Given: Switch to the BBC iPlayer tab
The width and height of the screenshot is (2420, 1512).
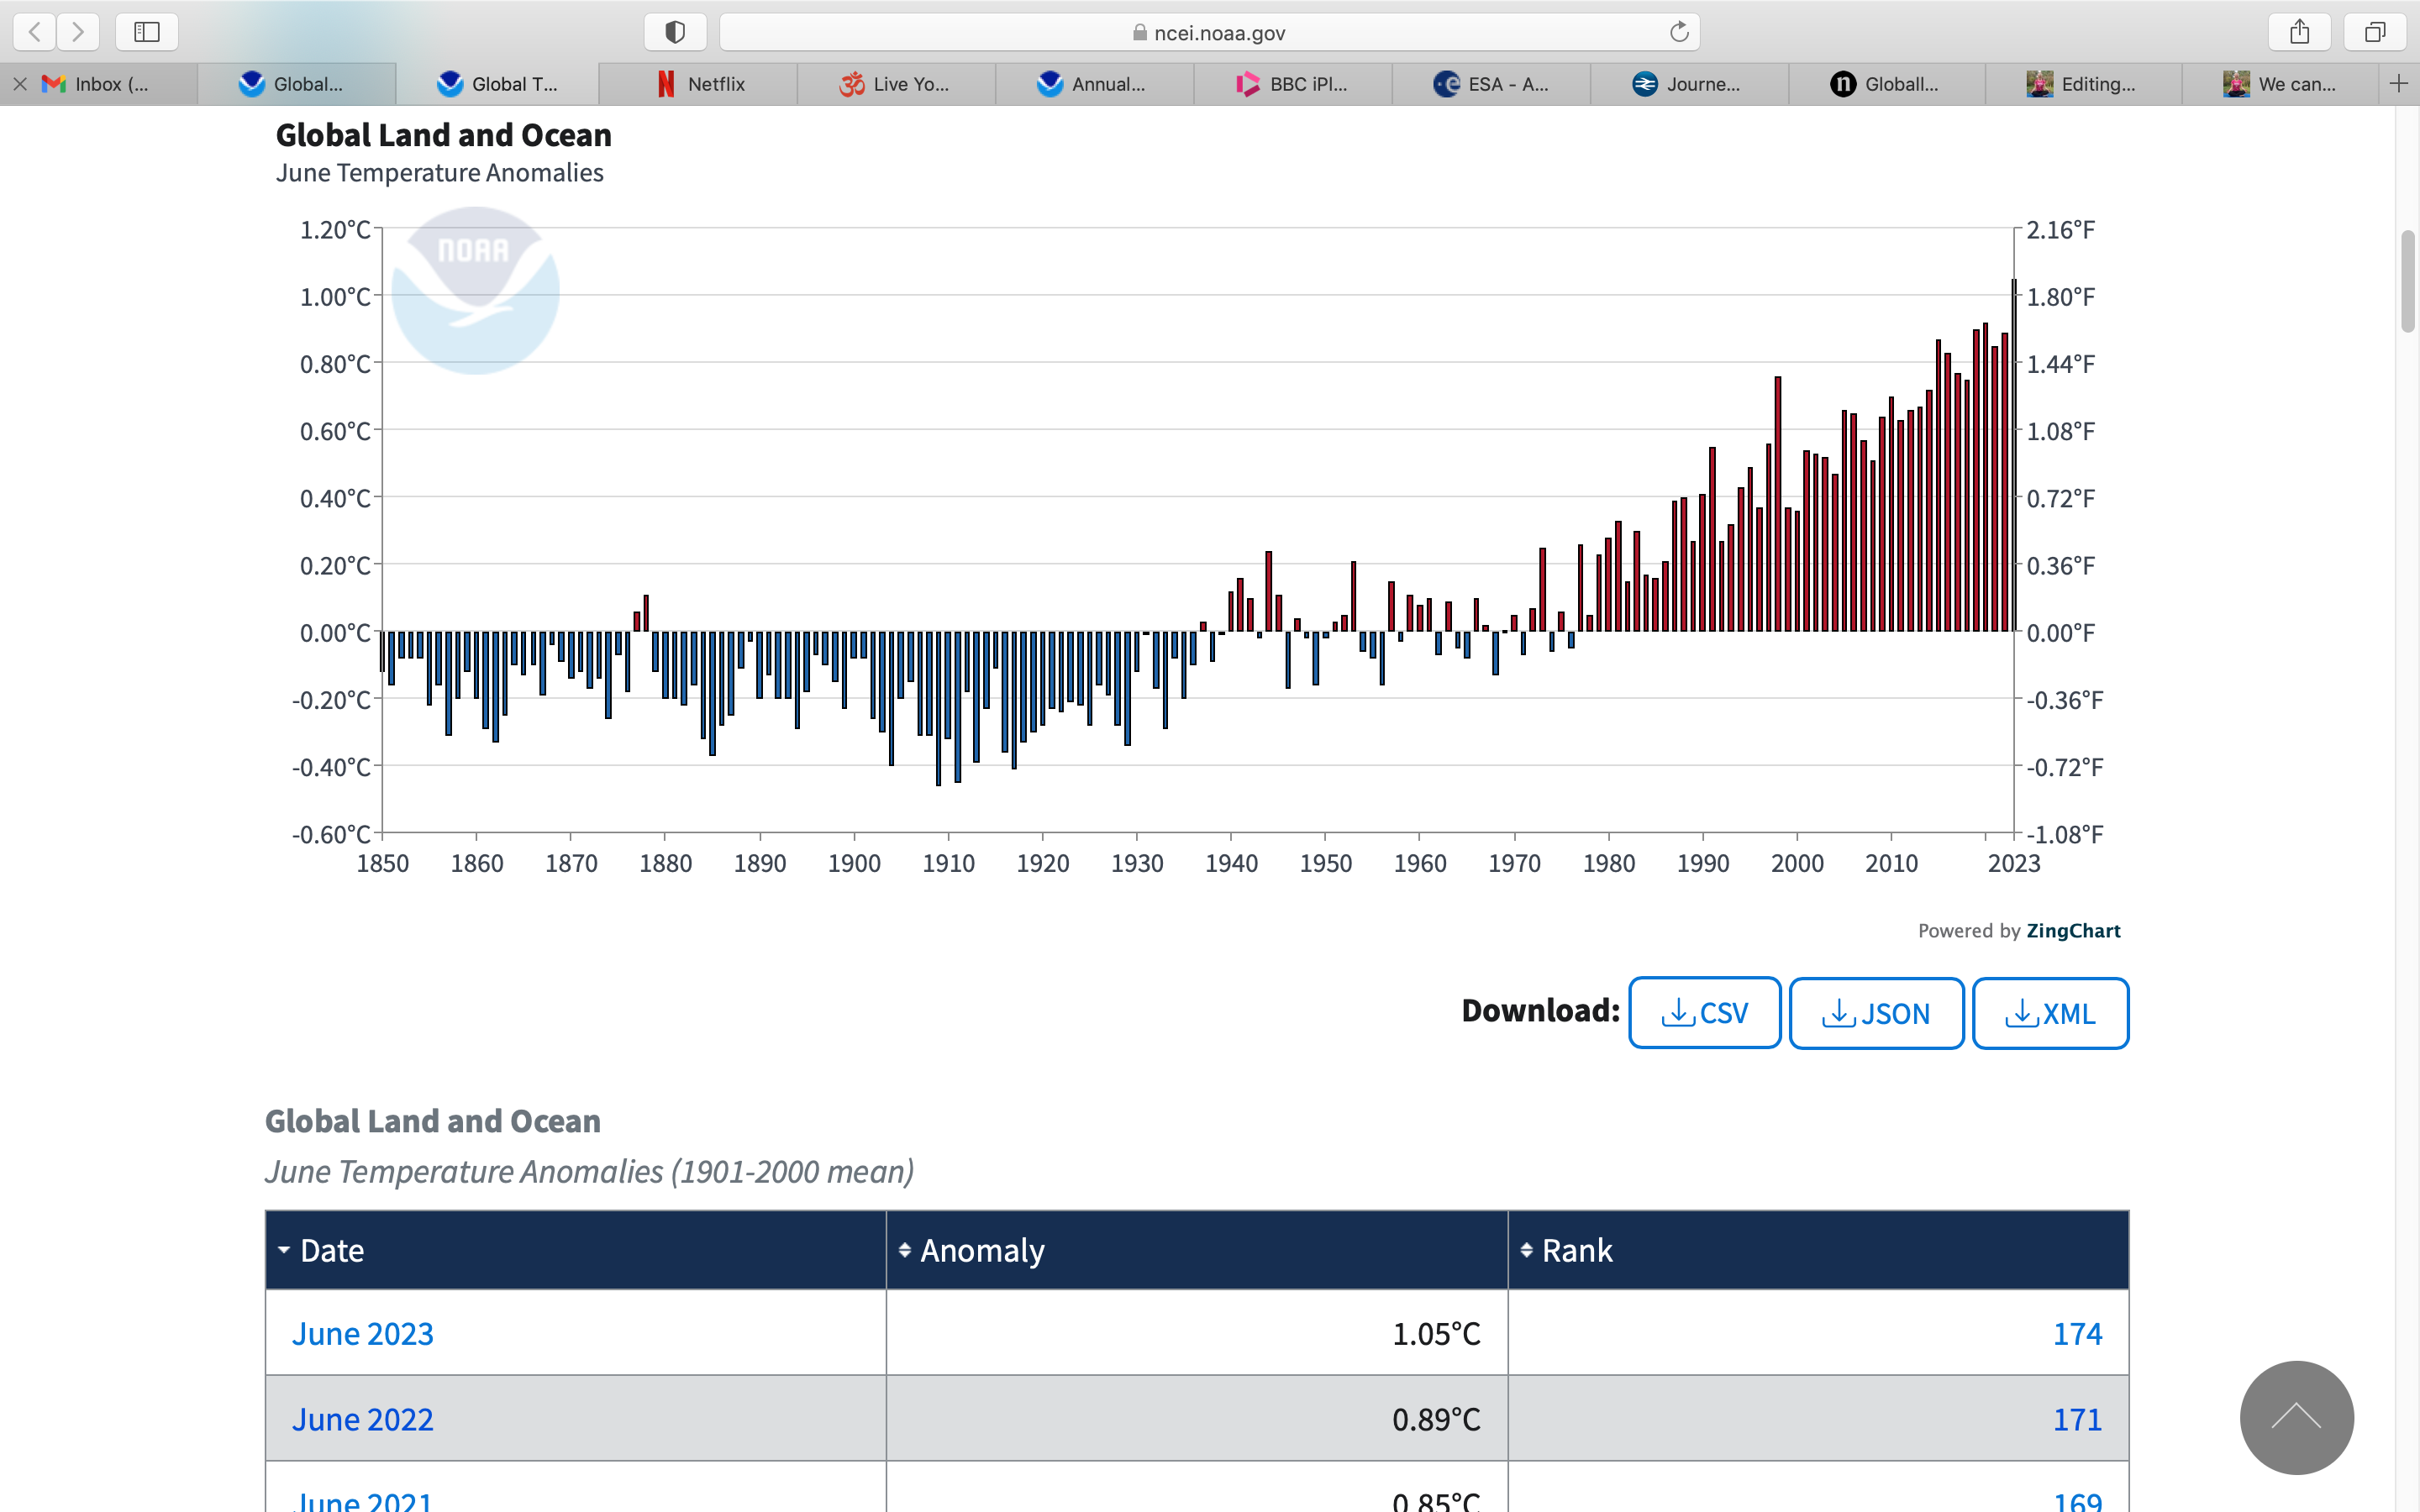Looking at the screenshot, I should tap(1292, 84).
